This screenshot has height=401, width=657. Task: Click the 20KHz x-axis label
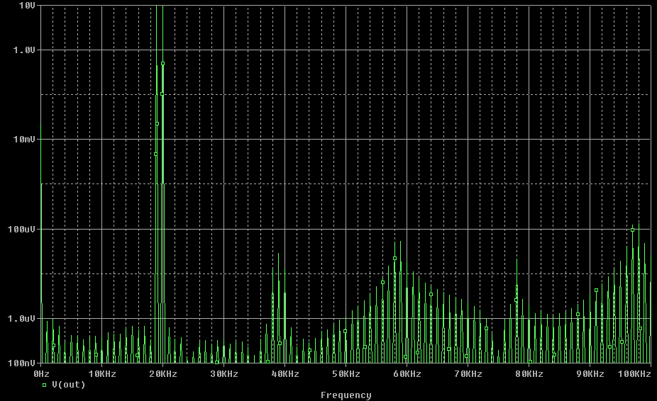[163, 374]
